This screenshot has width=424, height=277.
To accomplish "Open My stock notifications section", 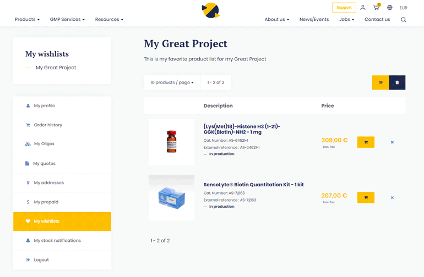I will 57,240.
